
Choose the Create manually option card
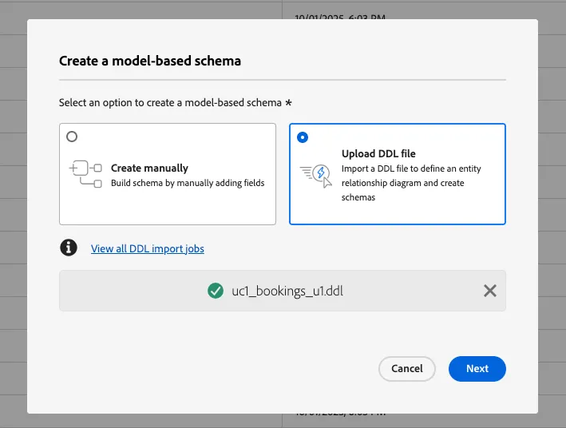pos(168,174)
